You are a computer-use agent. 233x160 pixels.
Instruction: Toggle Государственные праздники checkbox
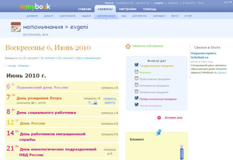point(137,65)
